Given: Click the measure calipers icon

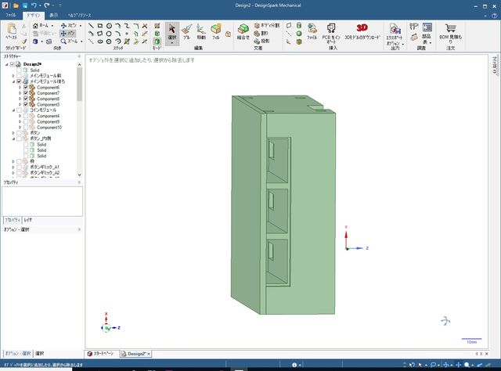Looking at the screenshot, I should (x=414, y=26).
